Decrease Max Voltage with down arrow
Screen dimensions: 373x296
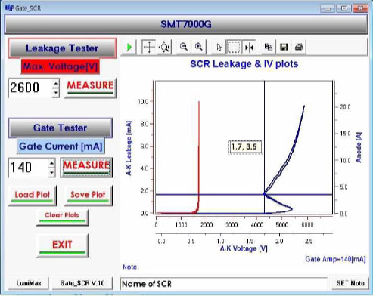click(56, 93)
